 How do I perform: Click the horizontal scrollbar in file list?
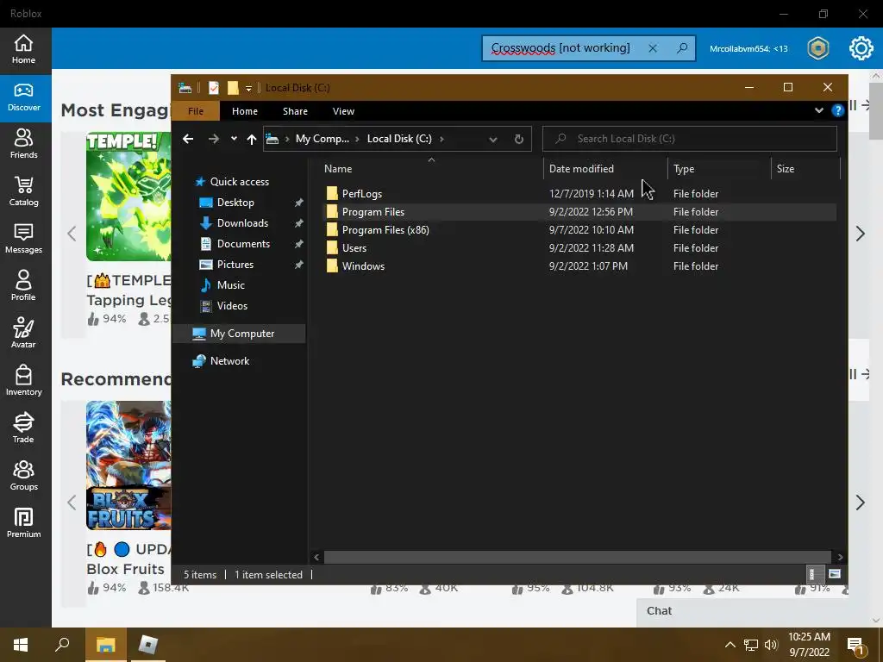577,557
